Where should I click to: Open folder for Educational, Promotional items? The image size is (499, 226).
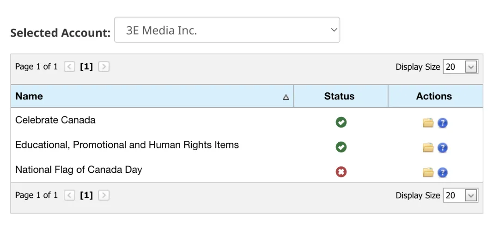click(x=428, y=148)
